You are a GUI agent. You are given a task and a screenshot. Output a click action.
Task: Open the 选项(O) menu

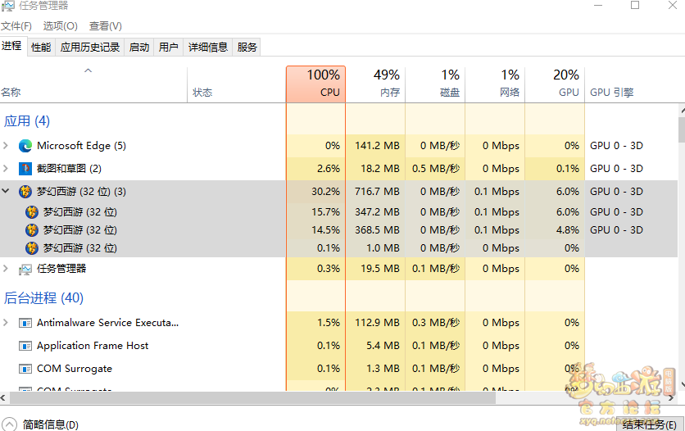tap(61, 25)
